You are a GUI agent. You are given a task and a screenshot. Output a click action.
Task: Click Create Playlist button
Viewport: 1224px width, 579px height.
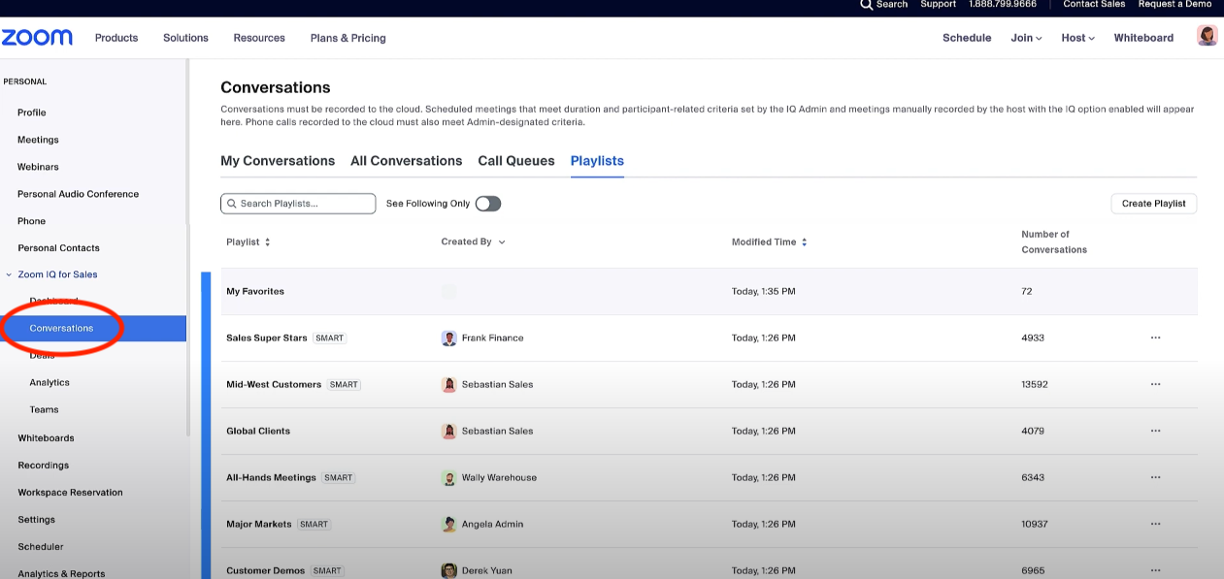pos(1153,204)
